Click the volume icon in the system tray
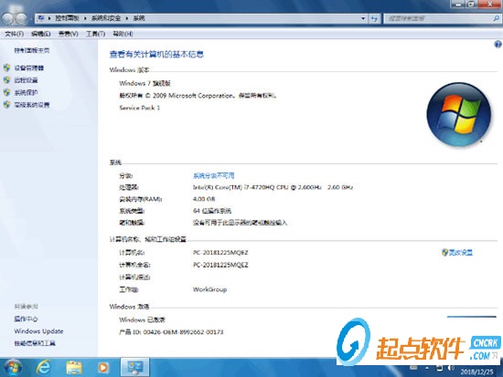503x377 pixels. 452,368
